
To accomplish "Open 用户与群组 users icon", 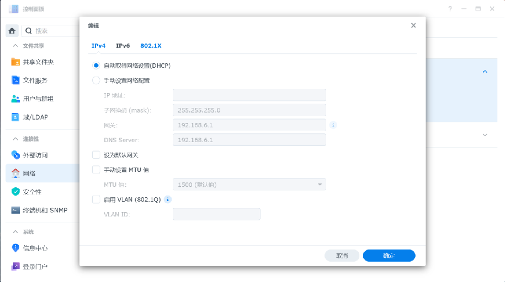I will coord(15,99).
